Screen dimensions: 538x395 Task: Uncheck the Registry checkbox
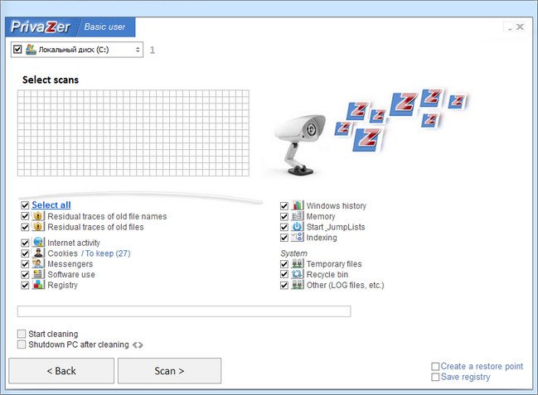click(x=25, y=285)
